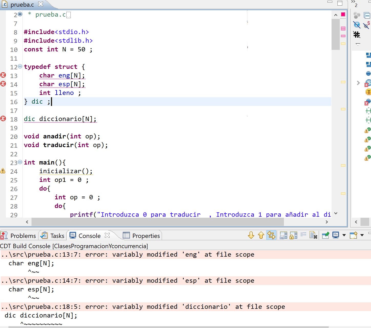Image resolution: width=371 pixels, height=328 pixels.
Task: Open the new console dropdown arrow
Action: [362, 235]
